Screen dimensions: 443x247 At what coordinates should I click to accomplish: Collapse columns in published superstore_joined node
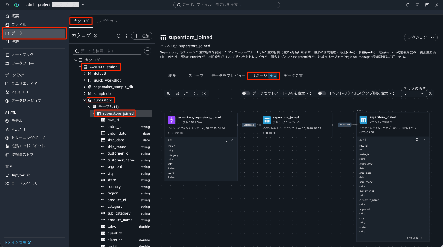424,140
